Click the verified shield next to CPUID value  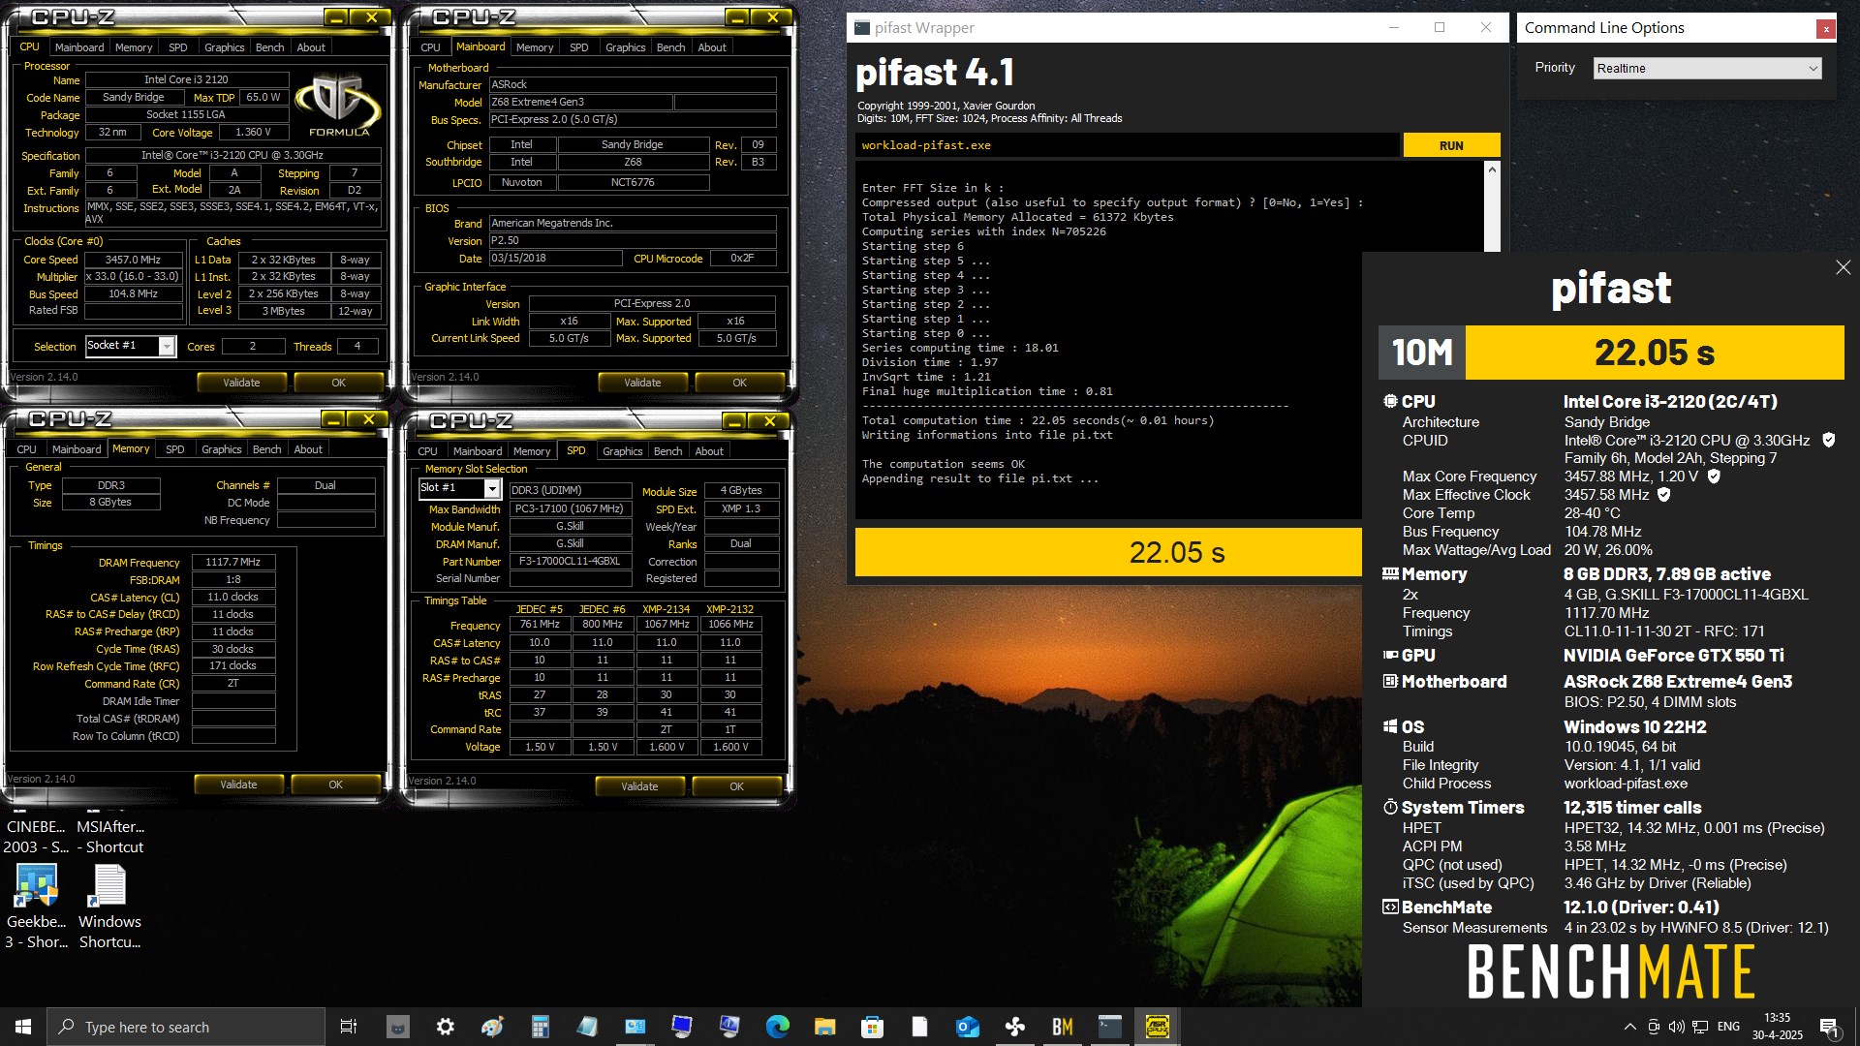(x=1829, y=440)
